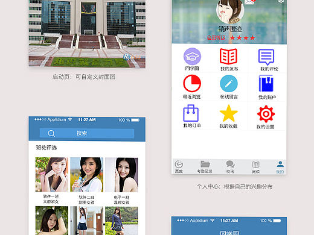Open 电子一班 温婉女孩 photo

click(x=121, y=175)
